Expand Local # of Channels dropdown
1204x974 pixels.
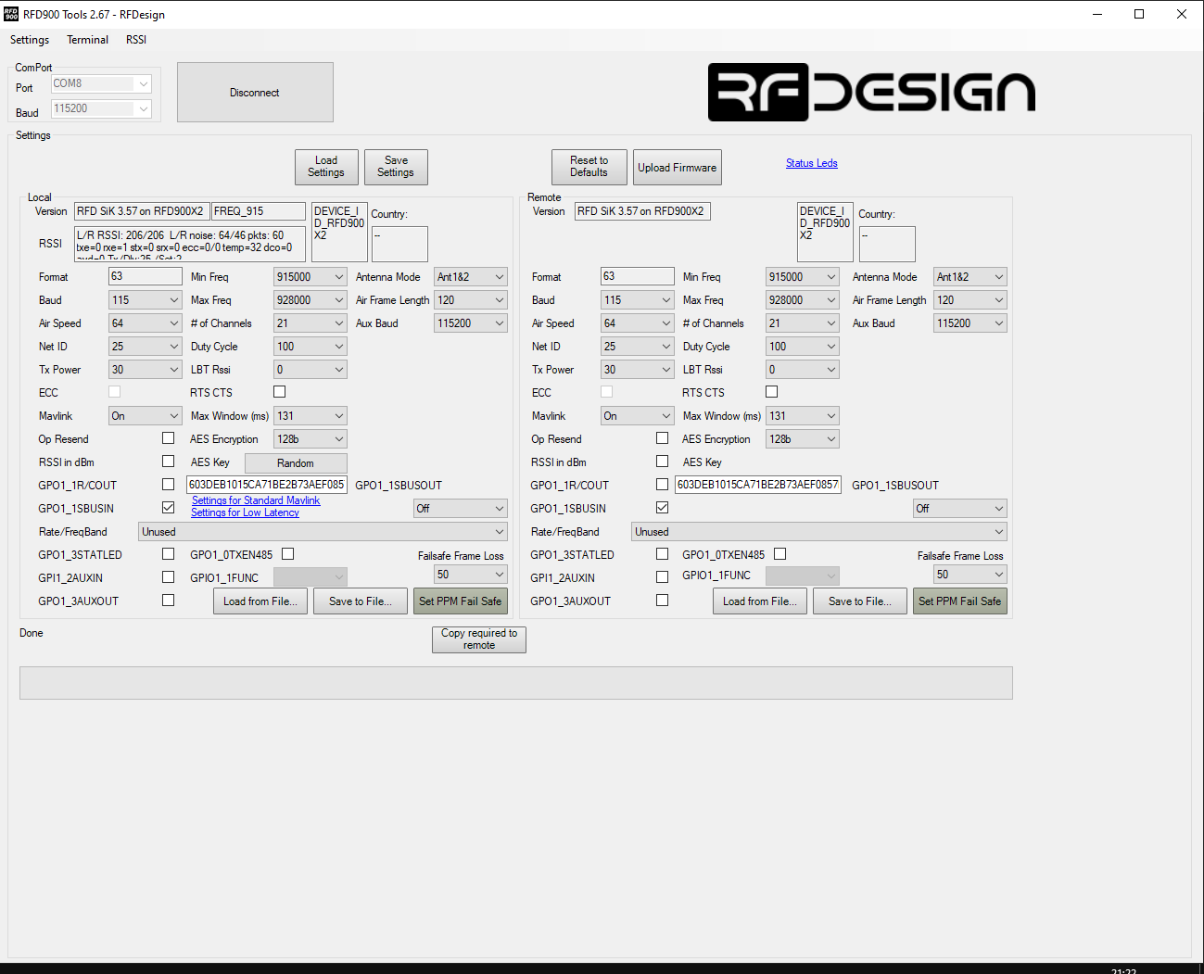311,323
